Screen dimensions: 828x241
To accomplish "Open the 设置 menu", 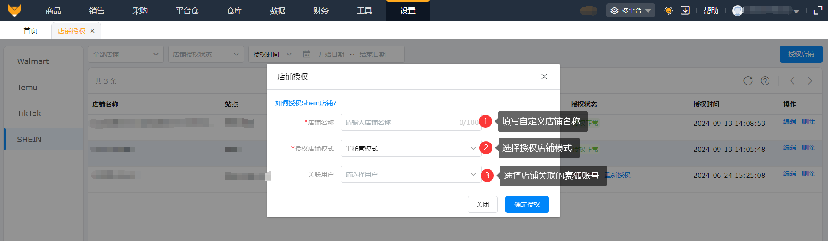I will tap(408, 10).
